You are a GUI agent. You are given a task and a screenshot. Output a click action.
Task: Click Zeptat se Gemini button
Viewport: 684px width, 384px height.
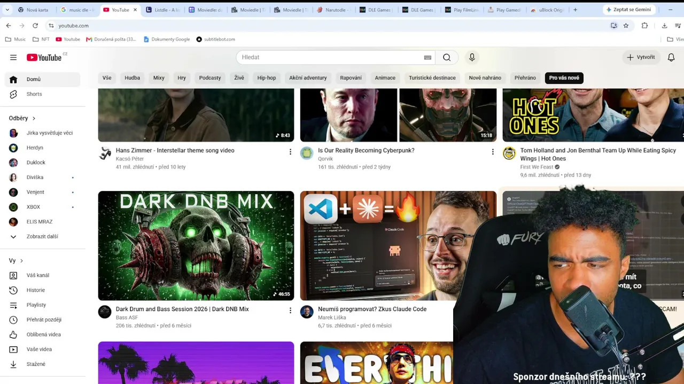pos(628,10)
